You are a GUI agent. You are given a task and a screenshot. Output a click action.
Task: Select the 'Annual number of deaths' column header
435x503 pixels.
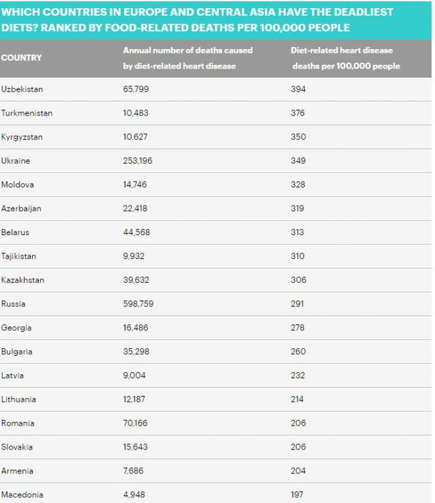point(188,58)
